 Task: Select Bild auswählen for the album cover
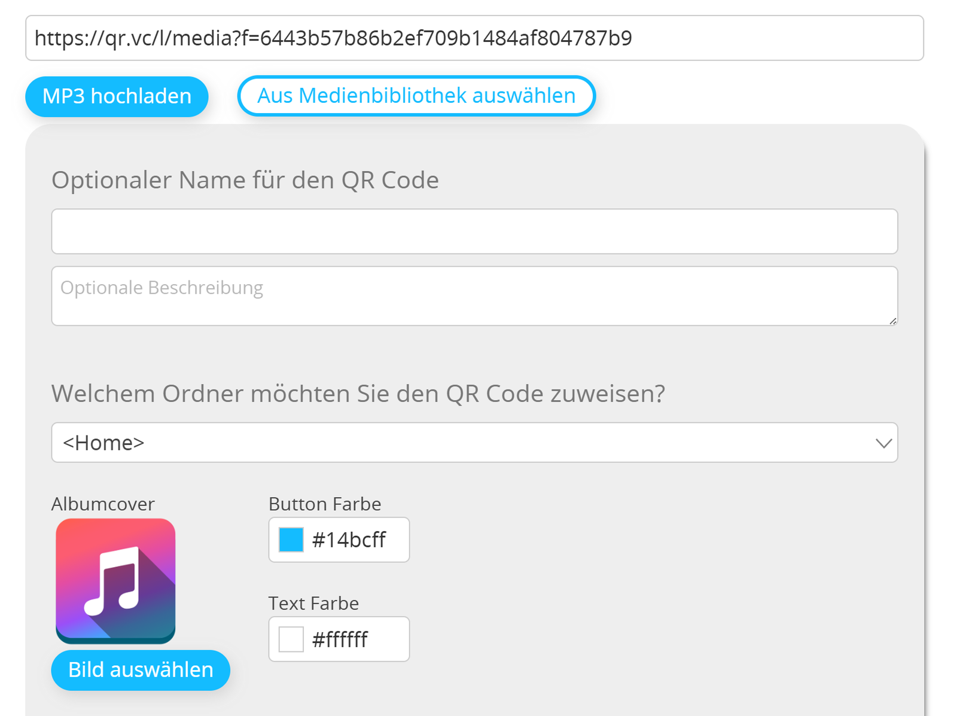coord(140,670)
